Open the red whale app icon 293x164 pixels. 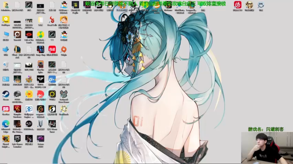(x=41, y=94)
